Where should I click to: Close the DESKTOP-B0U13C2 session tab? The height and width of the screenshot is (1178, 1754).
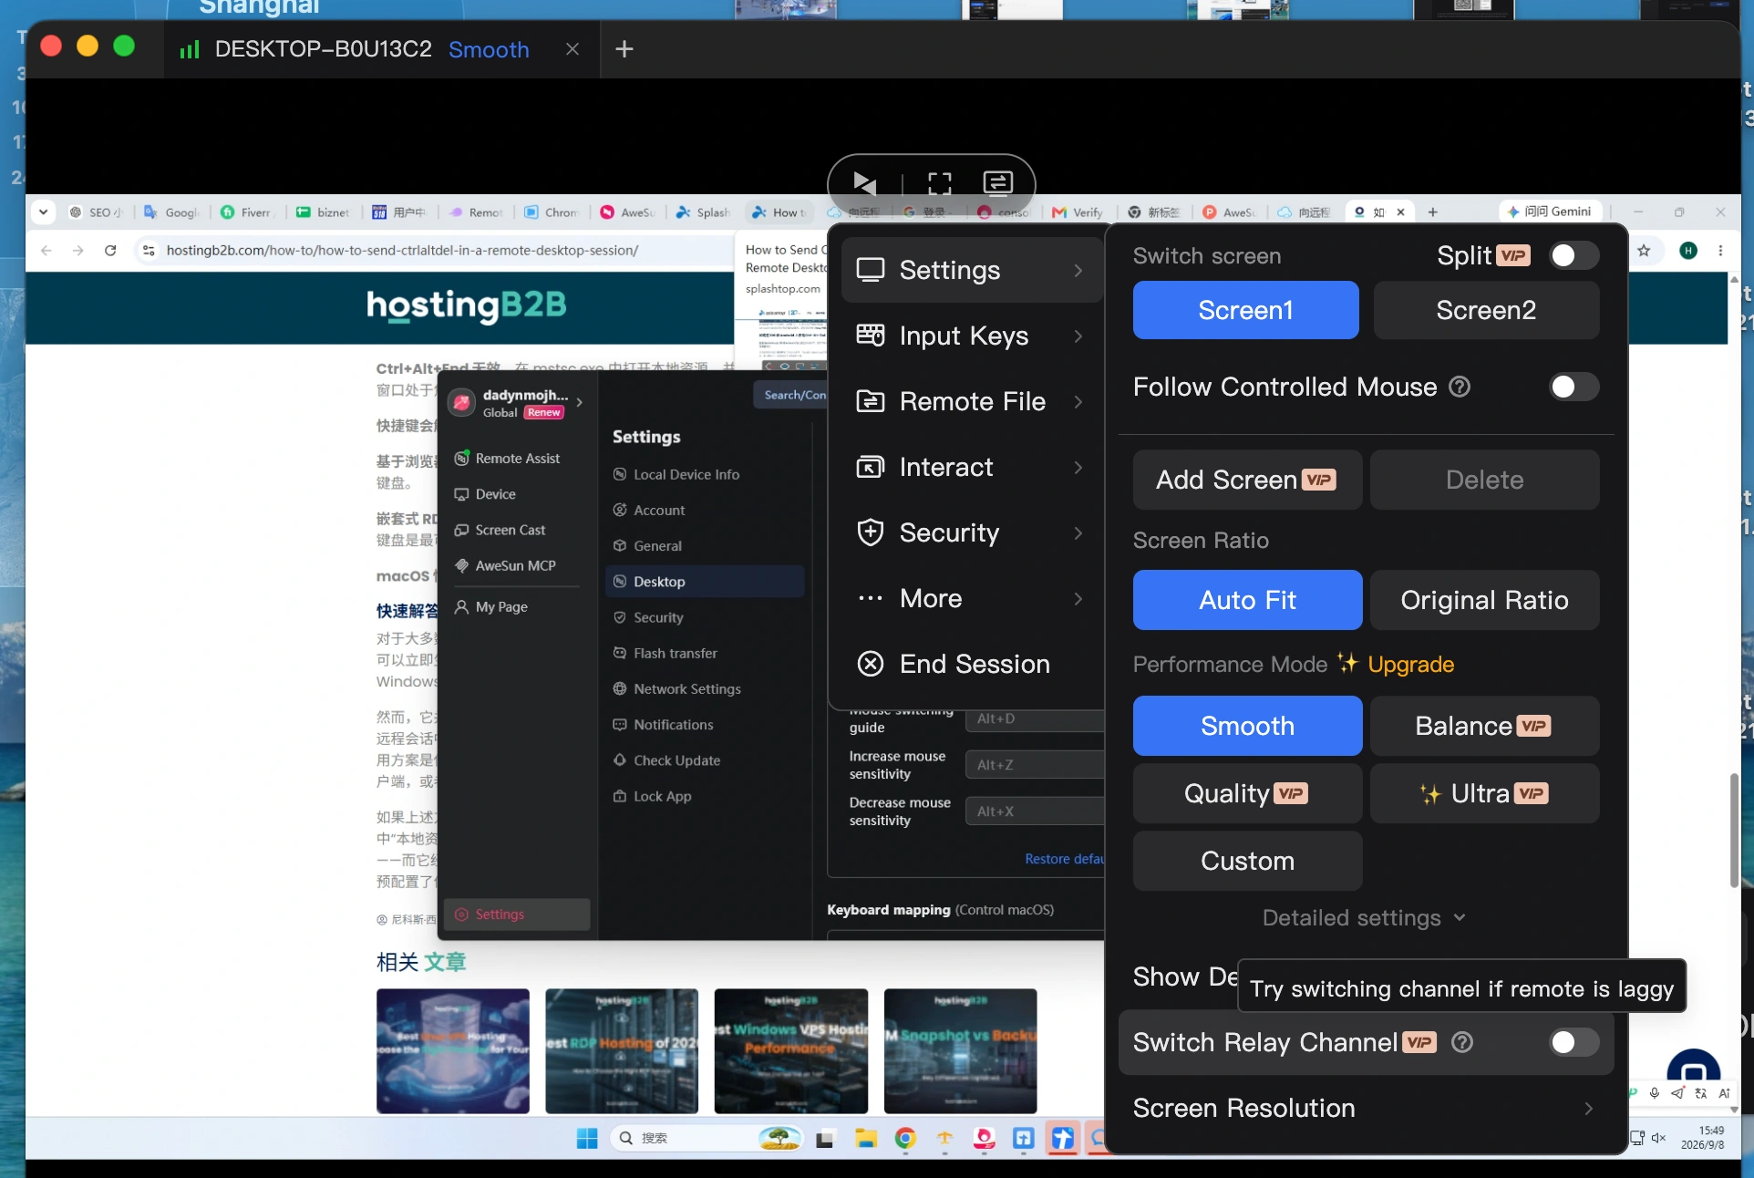pos(573,49)
